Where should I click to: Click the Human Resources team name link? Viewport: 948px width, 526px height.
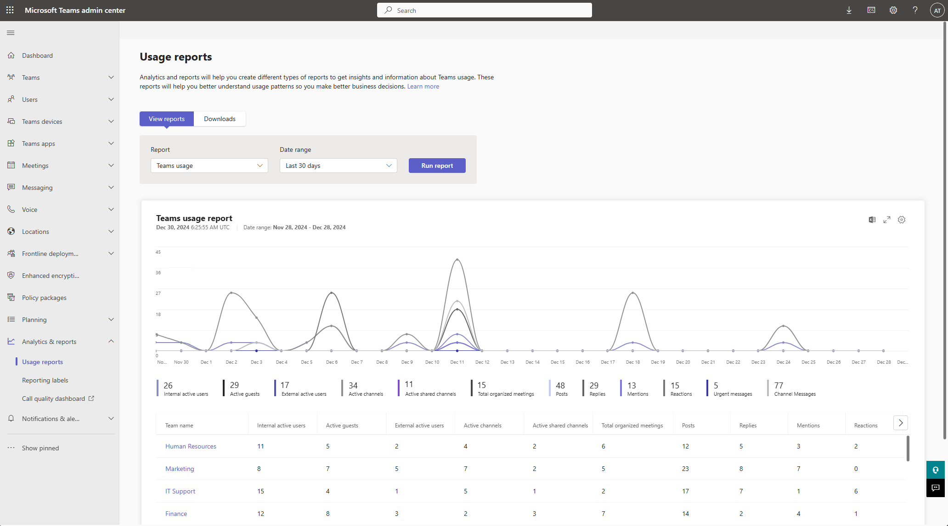pyautogui.click(x=191, y=446)
